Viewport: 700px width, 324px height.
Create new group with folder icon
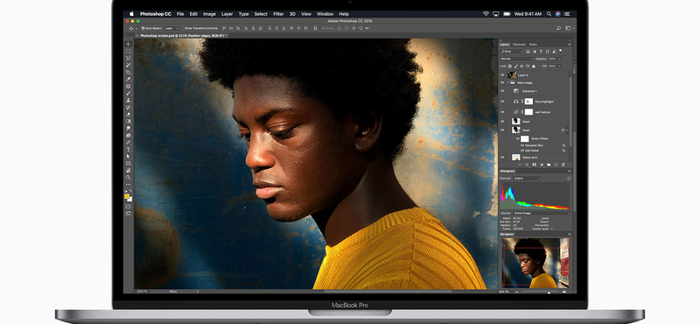coord(549,165)
